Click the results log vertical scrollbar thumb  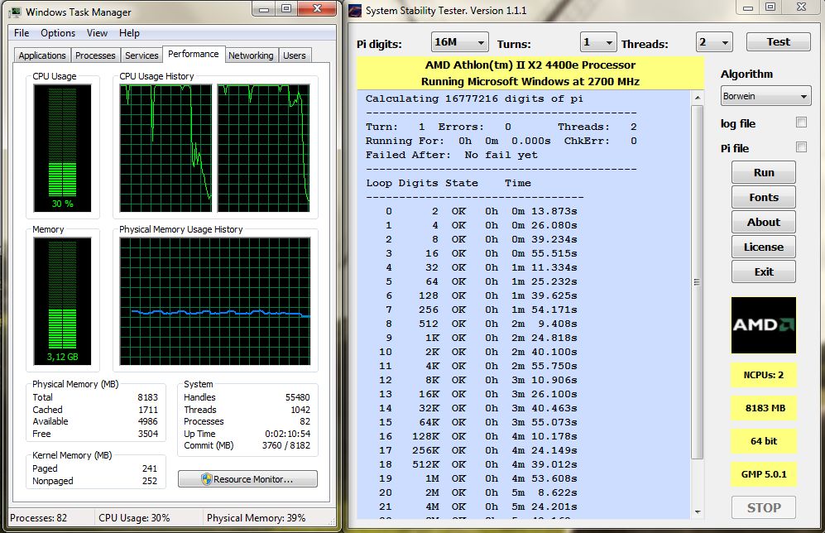click(697, 282)
